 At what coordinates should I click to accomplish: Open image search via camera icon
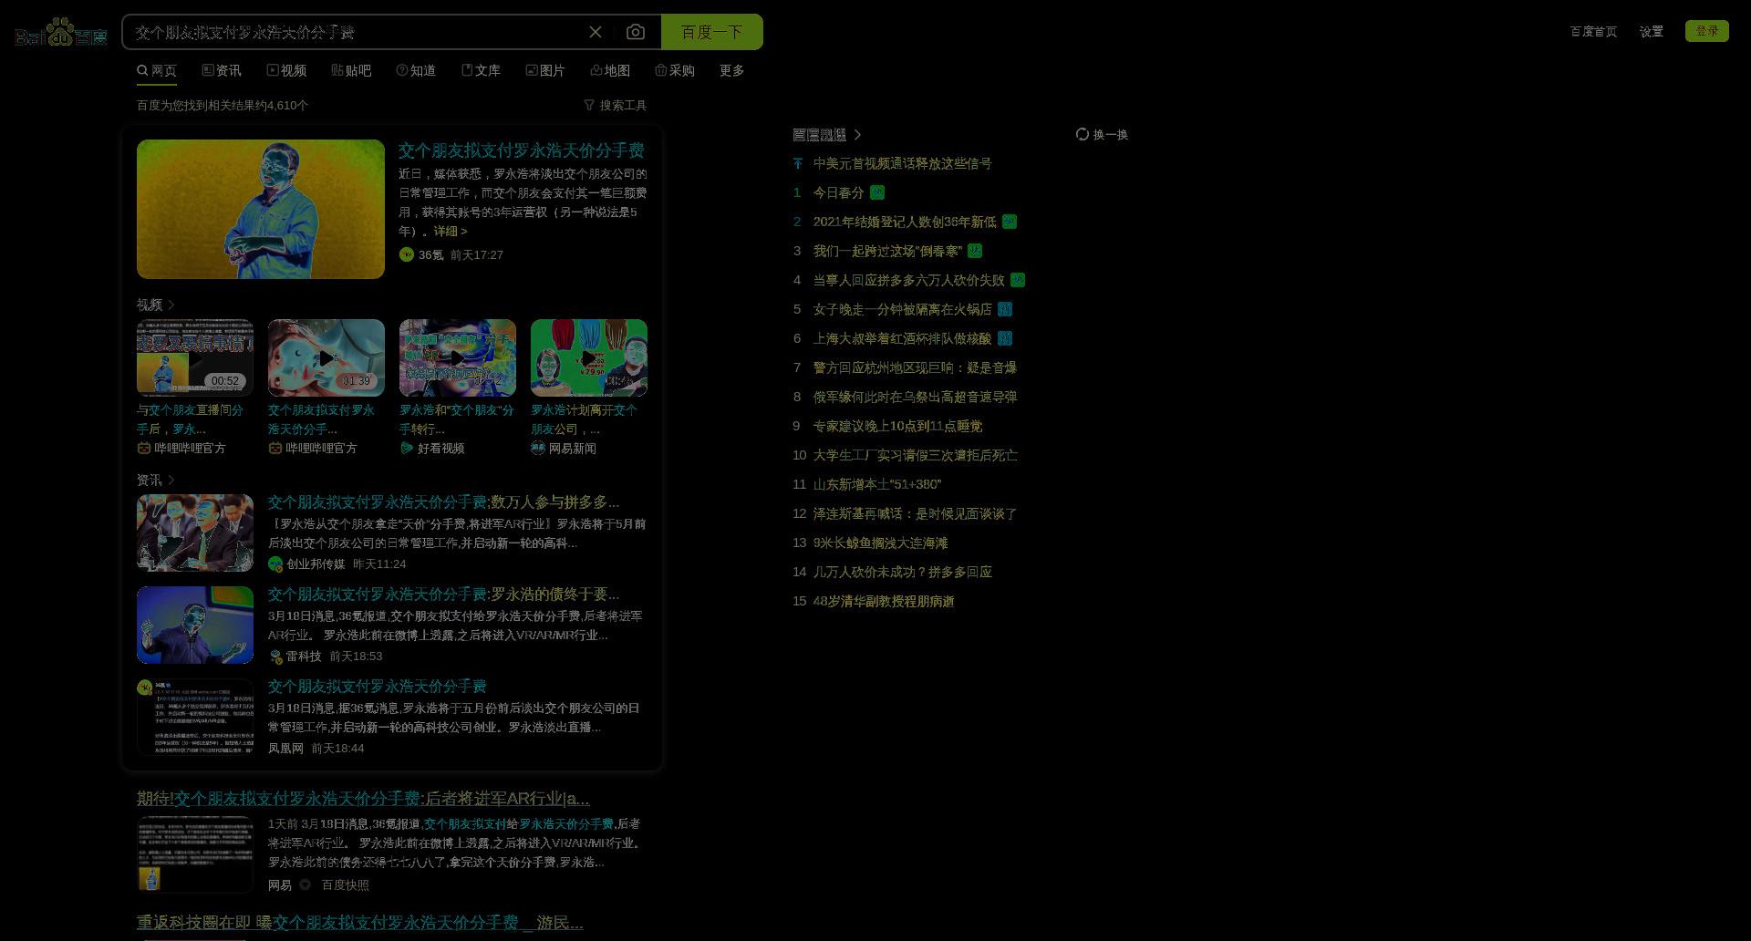636,32
